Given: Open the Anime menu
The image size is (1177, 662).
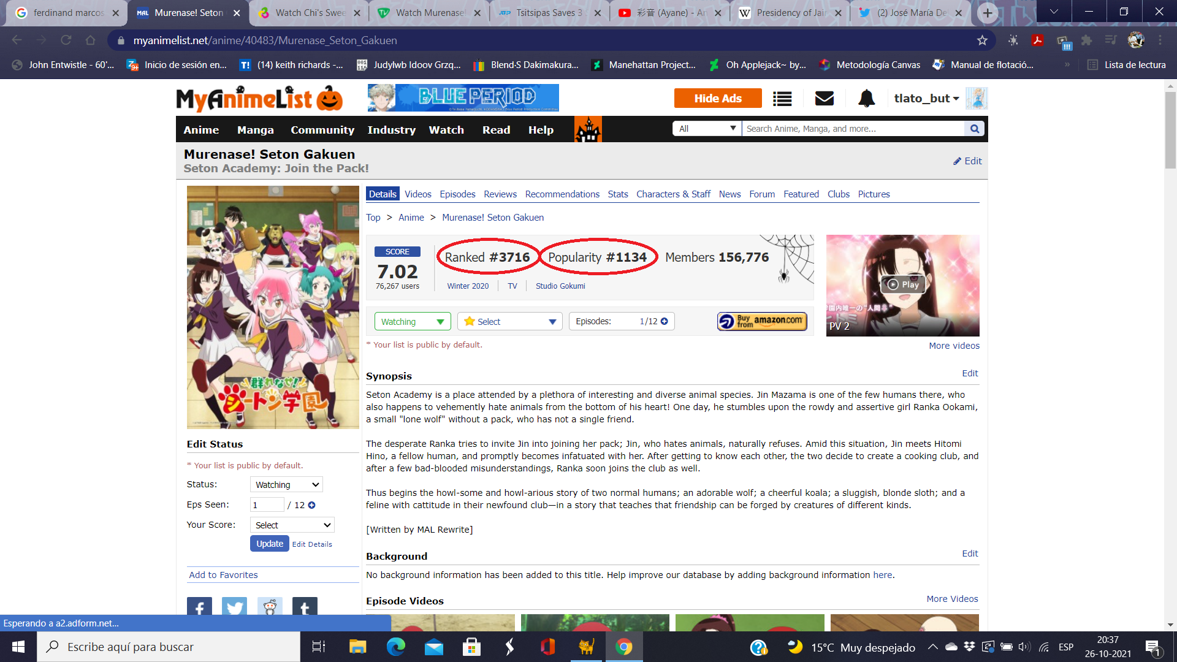Looking at the screenshot, I should 201,130.
